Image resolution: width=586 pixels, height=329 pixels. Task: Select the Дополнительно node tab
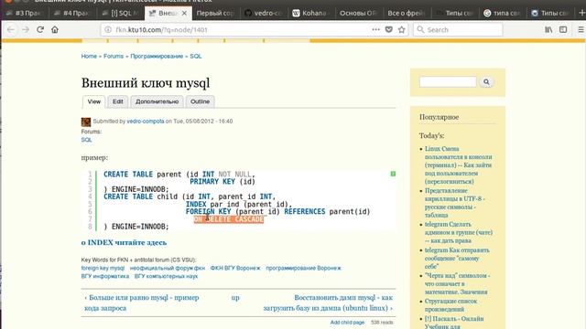point(157,101)
